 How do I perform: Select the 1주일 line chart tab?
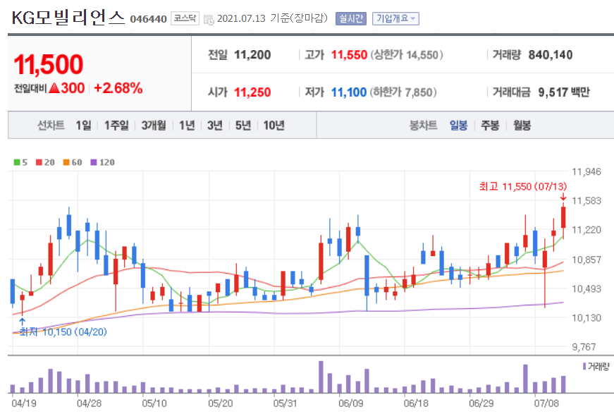coord(116,126)
